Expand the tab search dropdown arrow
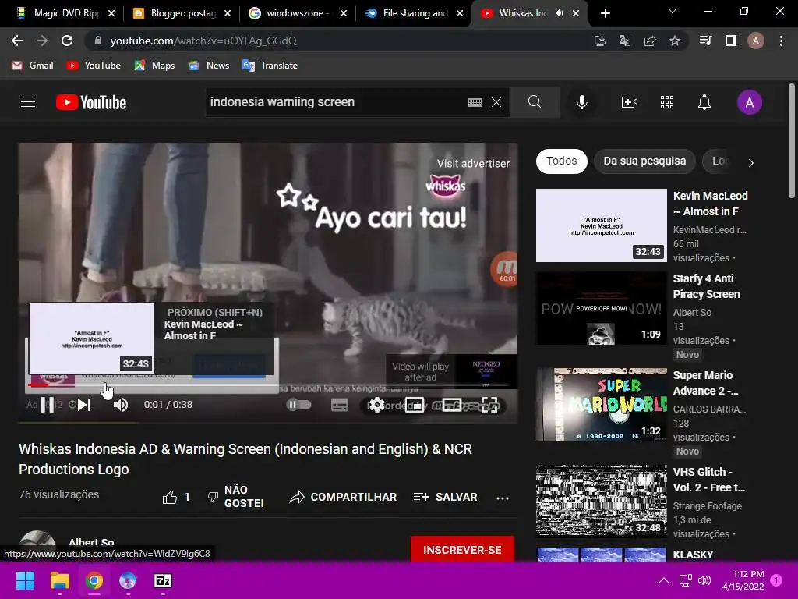798x599 pixels. point(673,11)
